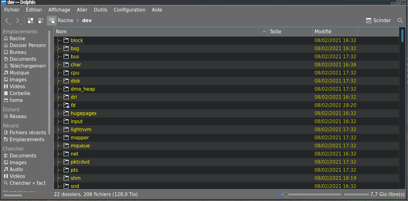Viewport: 408px width, 201px height.
Task: Navigate to Racine in the breadcrumb
Action: (x=65, y=21)
